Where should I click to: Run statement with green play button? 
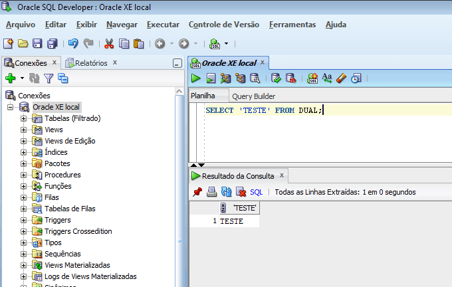point(196,78)
